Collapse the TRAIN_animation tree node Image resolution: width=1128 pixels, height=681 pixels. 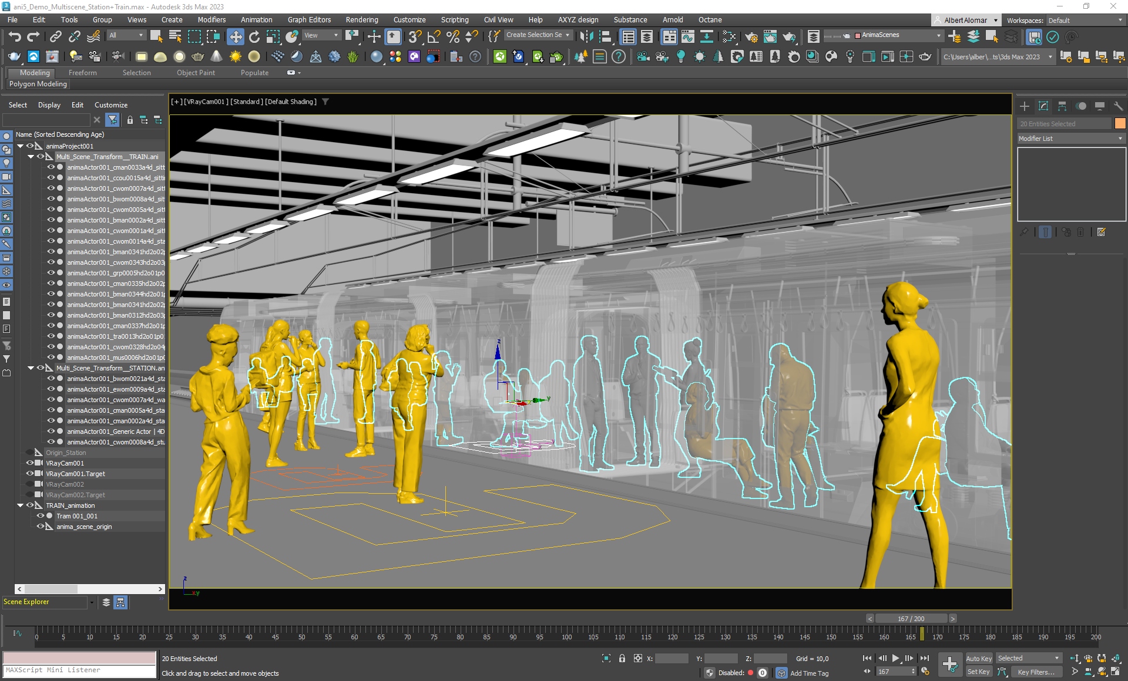[x=21, y=505]
